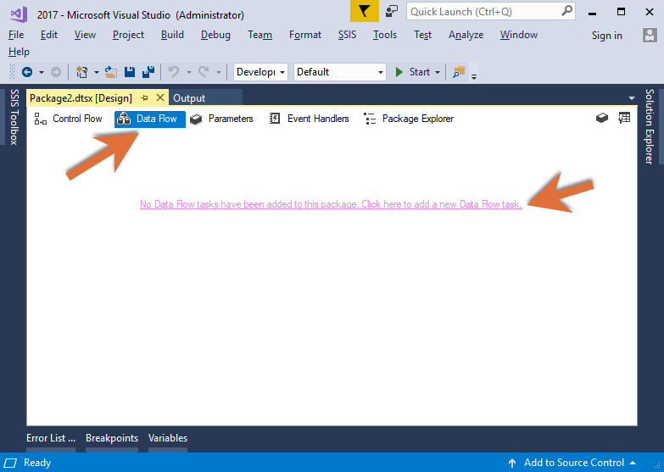
Task: Switch to the Parameters tab
Action: click(221, 119)
